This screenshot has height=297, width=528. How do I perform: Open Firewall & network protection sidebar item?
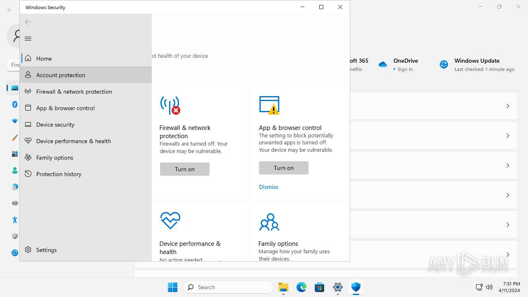pyautogui.click(x=86, y=92)
